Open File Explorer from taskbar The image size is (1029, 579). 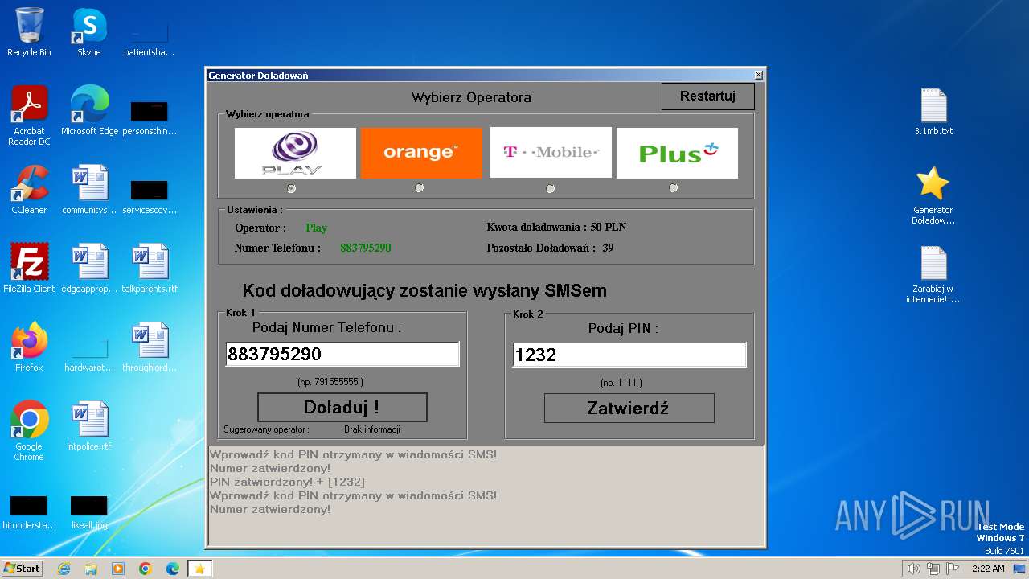click(x=91, y=569)
